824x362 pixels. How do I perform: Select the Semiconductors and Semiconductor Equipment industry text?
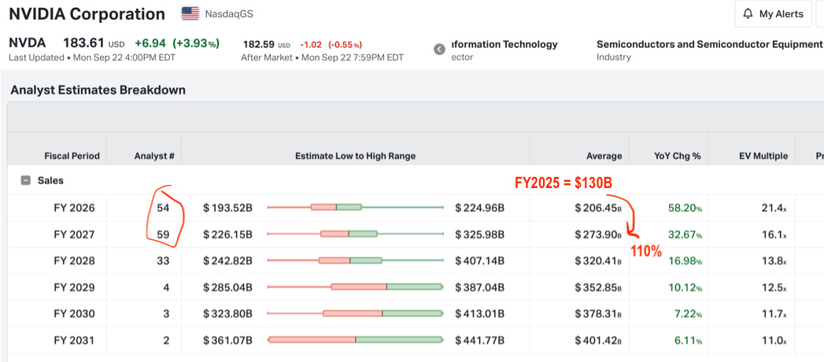[x=709, y=44]
